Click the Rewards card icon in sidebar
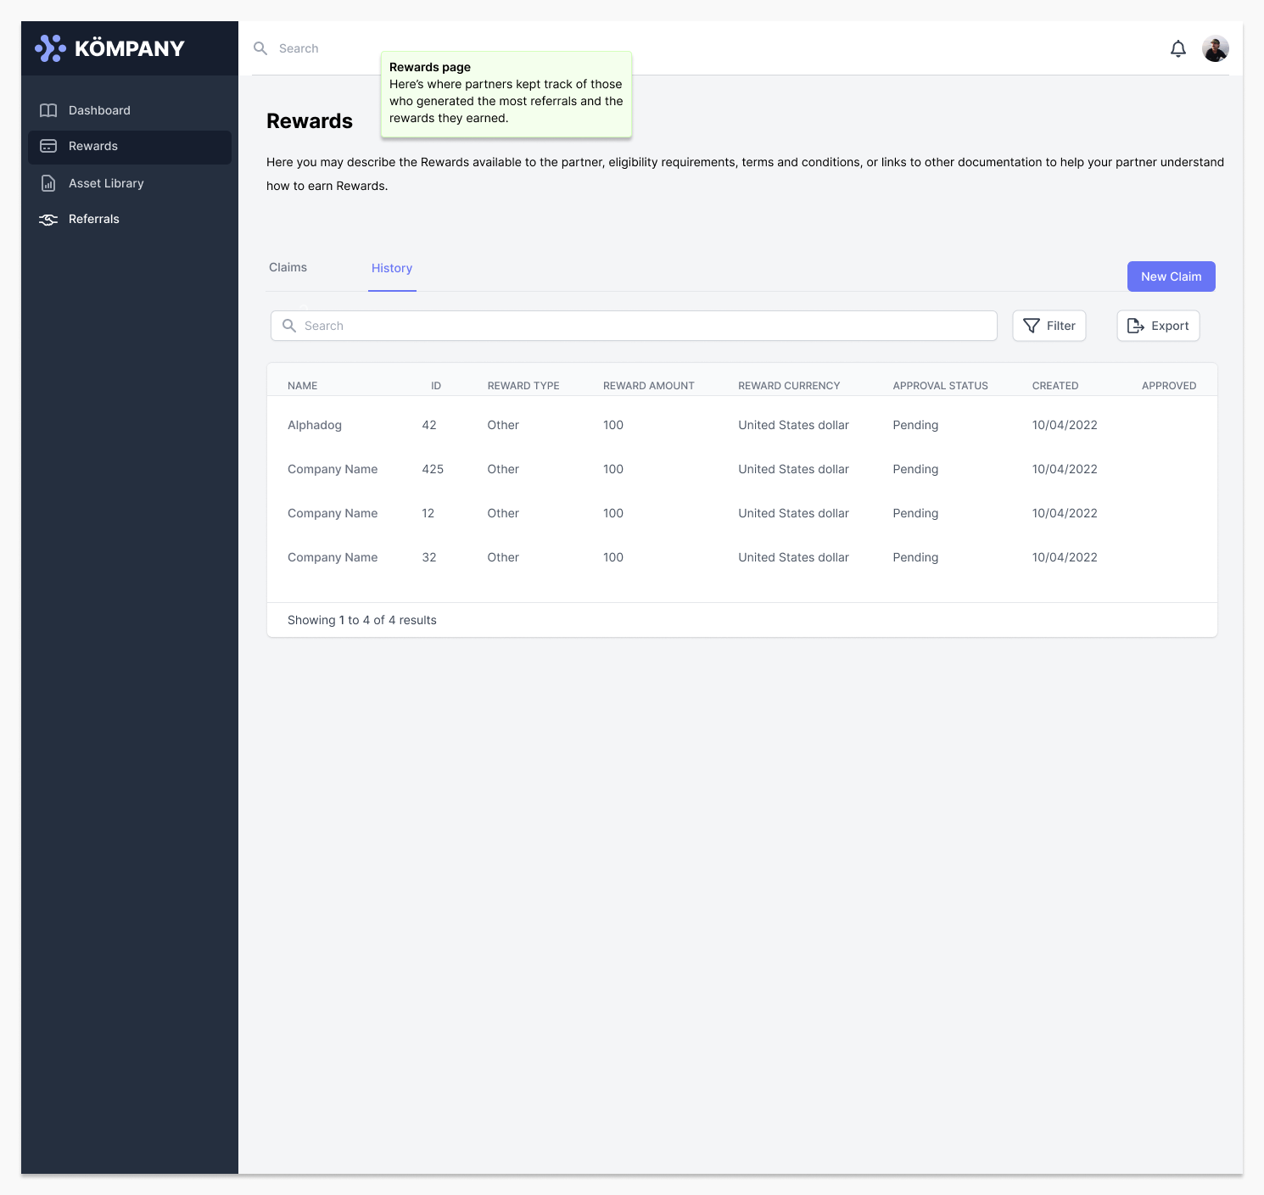The height and width of the screenshot is (1195, 1264). 48,147
